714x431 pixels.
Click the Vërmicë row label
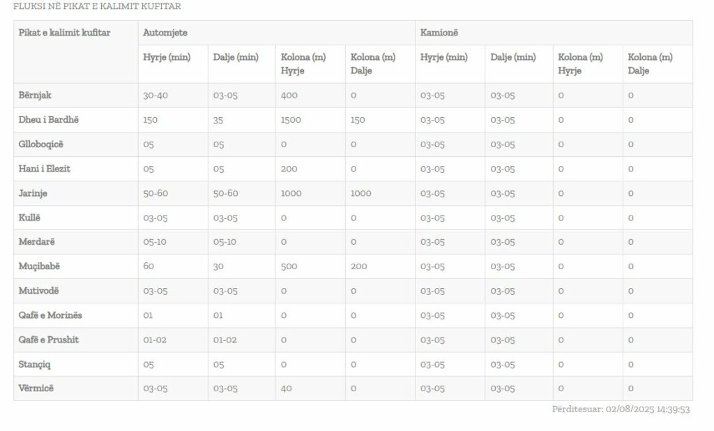(36, 388)
